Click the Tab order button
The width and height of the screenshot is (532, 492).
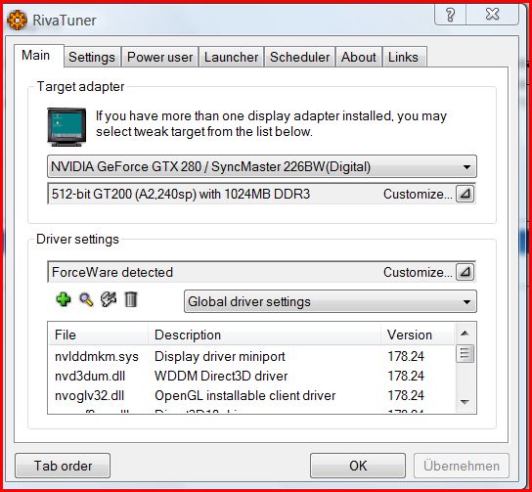click(63, 466)
